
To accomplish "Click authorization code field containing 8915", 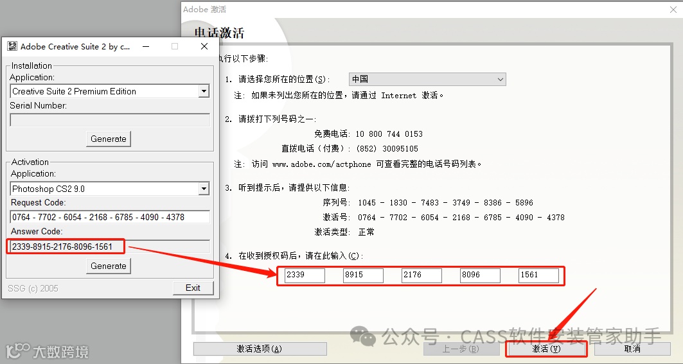I will pos(363,275).
